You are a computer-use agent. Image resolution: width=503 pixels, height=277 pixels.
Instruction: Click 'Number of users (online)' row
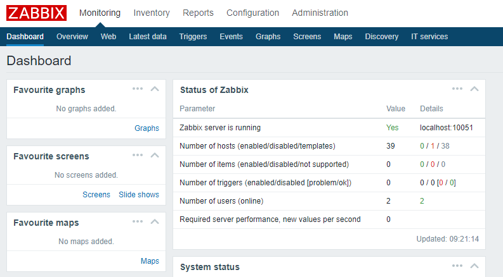pos(329,201)
